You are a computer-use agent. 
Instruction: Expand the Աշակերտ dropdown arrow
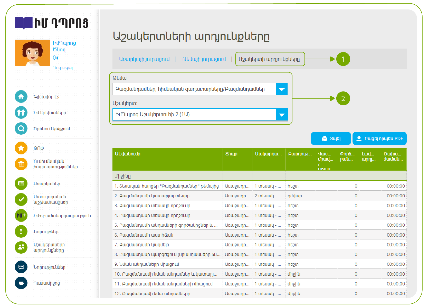tap(282, 115)
